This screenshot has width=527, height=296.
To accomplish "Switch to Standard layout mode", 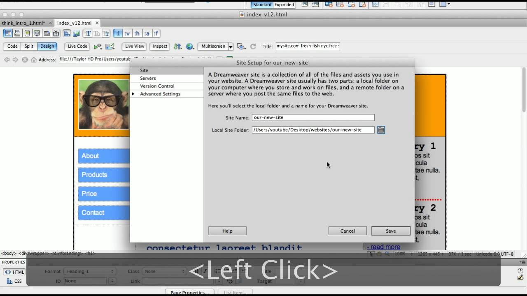I will (262, 5).
